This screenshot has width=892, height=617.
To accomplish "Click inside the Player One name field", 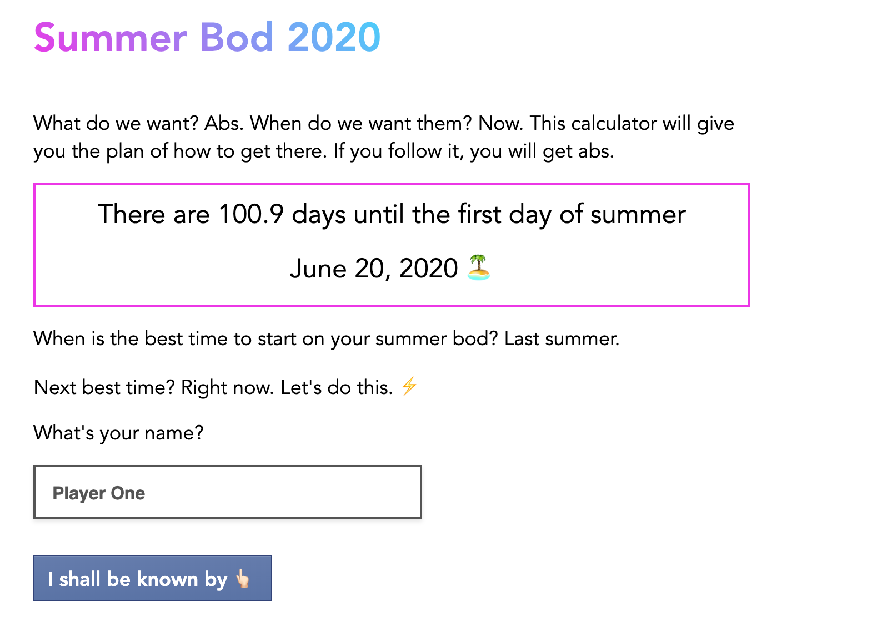I will tap(228, 492).
